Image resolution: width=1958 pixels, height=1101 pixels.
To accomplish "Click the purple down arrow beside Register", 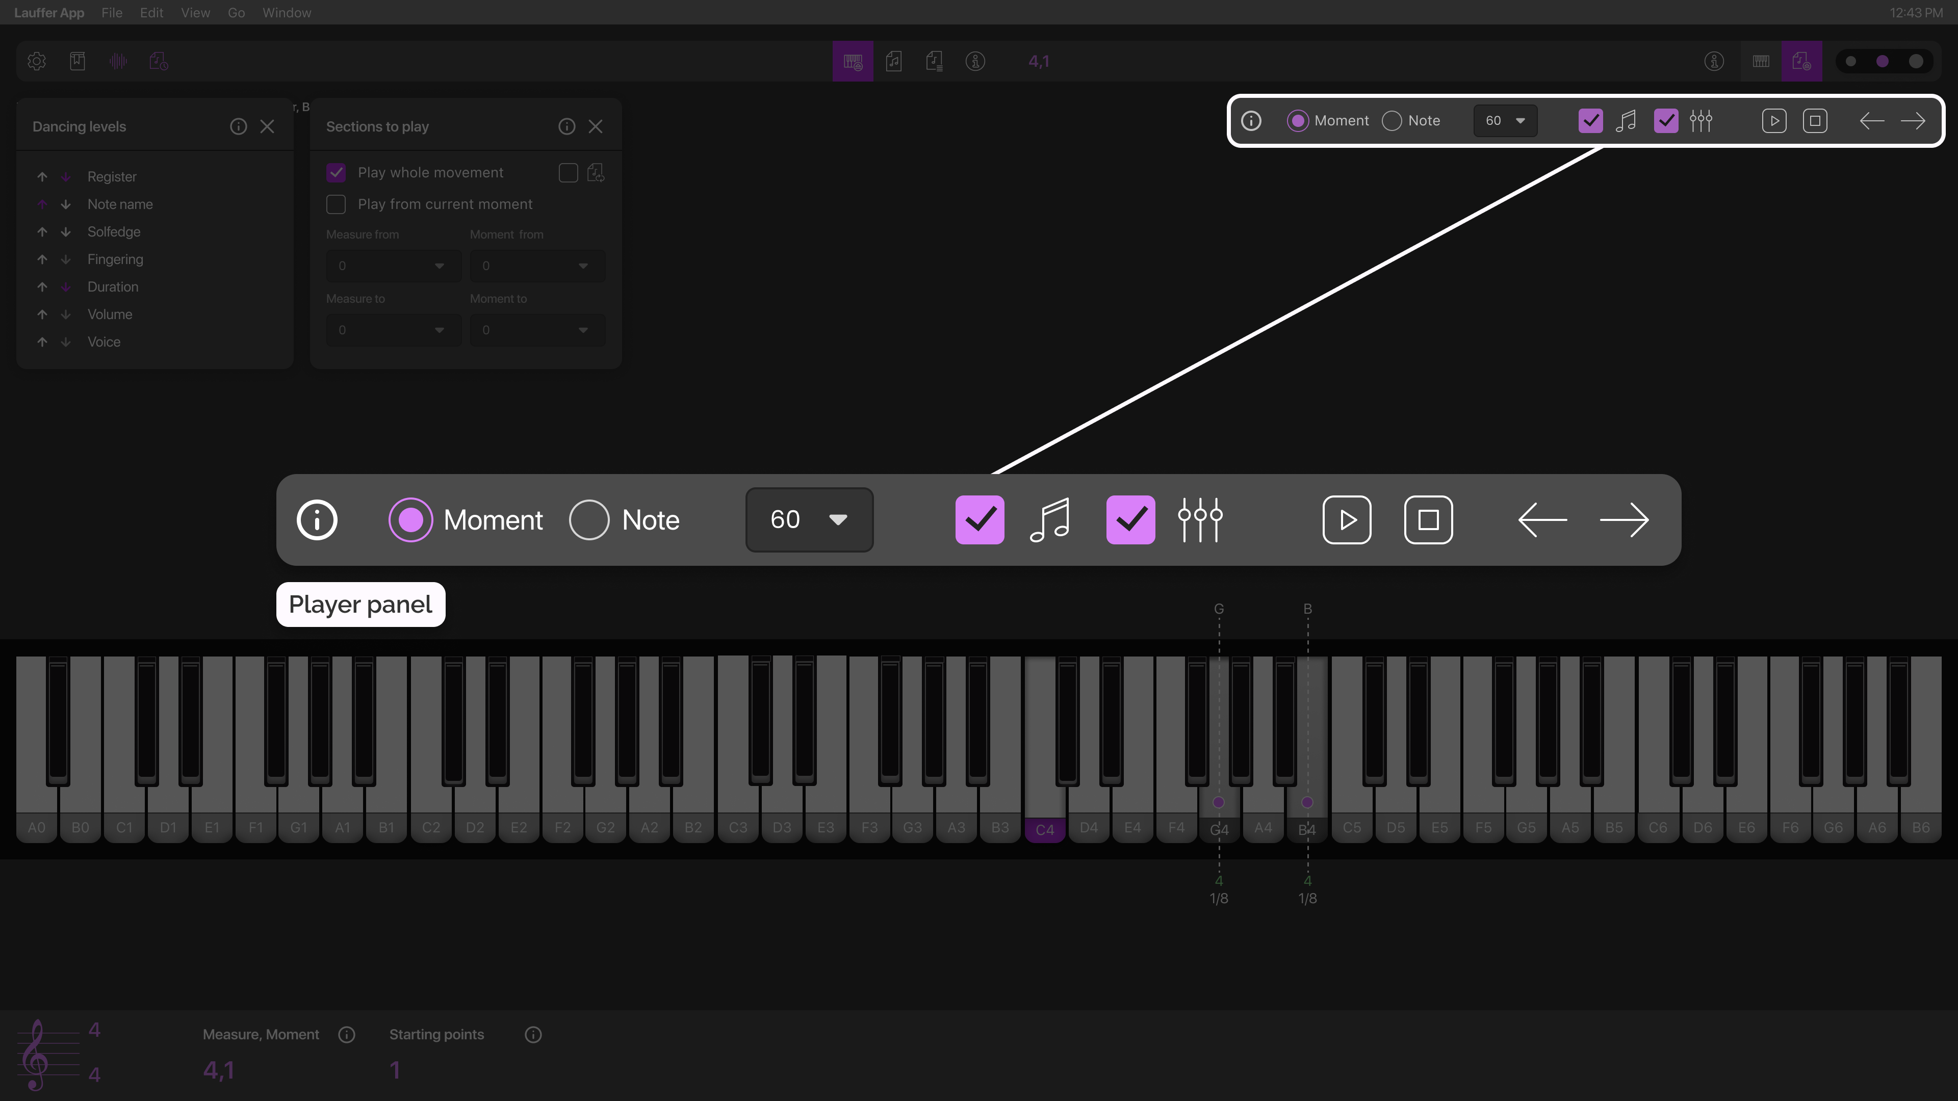I will point(66,177).
